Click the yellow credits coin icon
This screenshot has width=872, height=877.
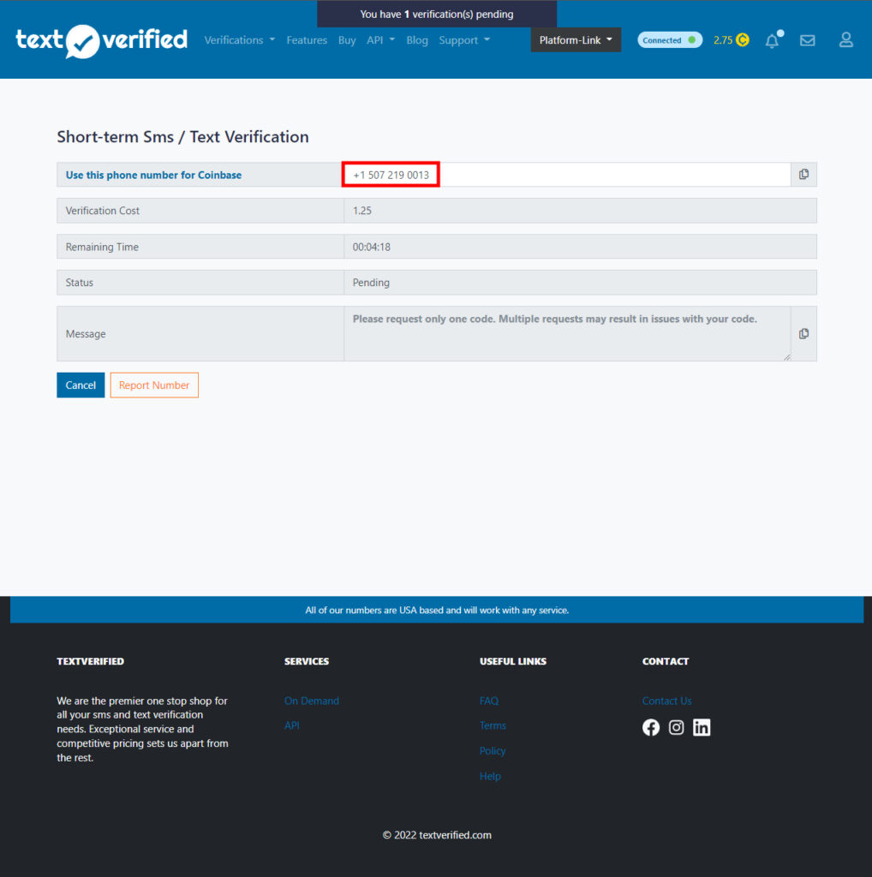coord(743,39)
